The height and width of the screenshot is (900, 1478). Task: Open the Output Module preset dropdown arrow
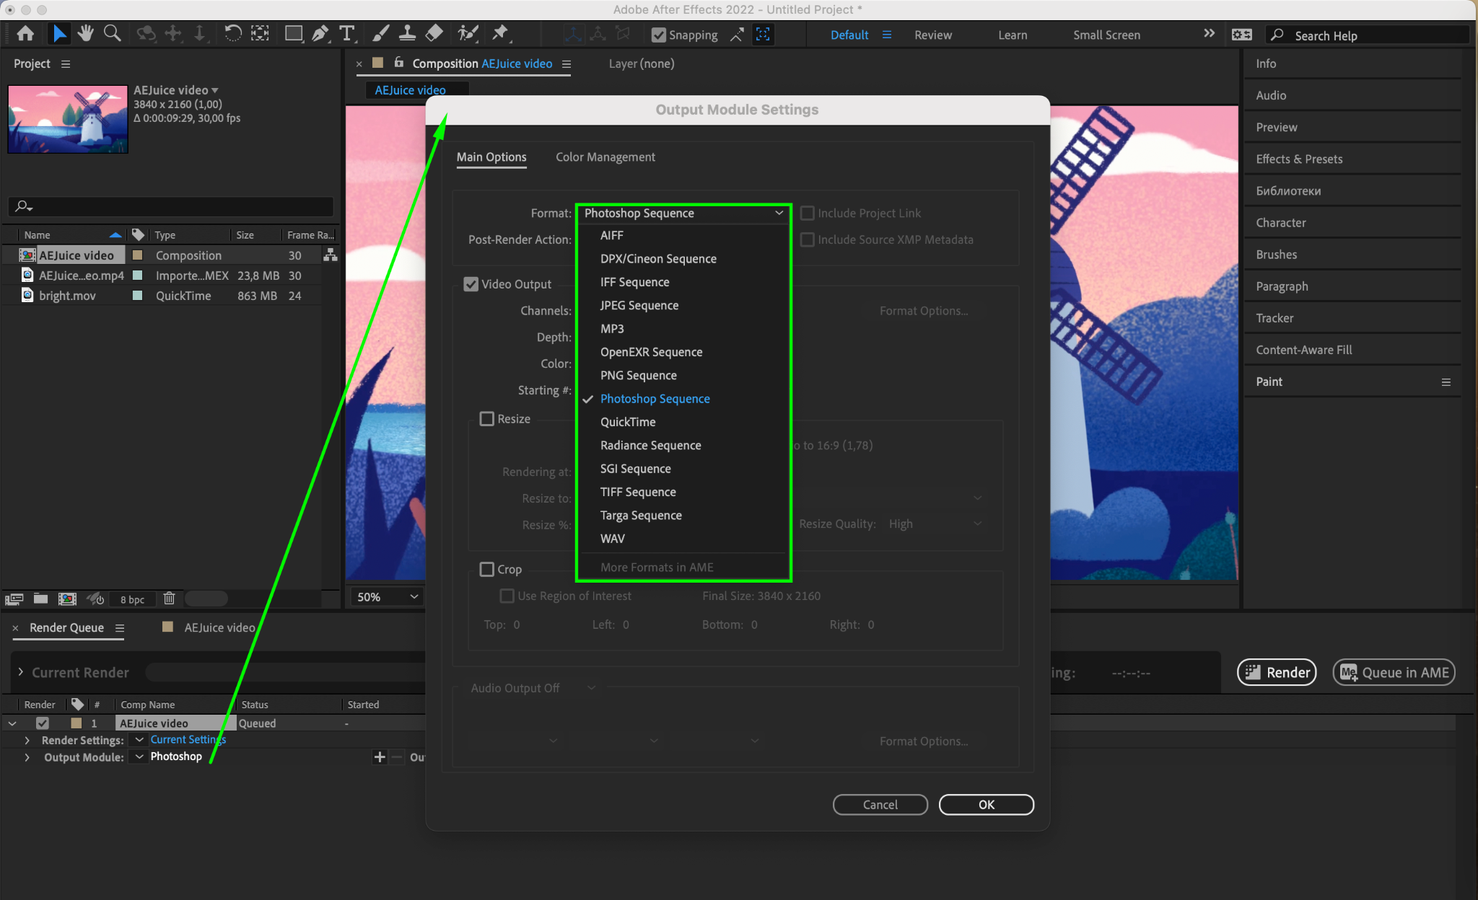click(139, 756)
